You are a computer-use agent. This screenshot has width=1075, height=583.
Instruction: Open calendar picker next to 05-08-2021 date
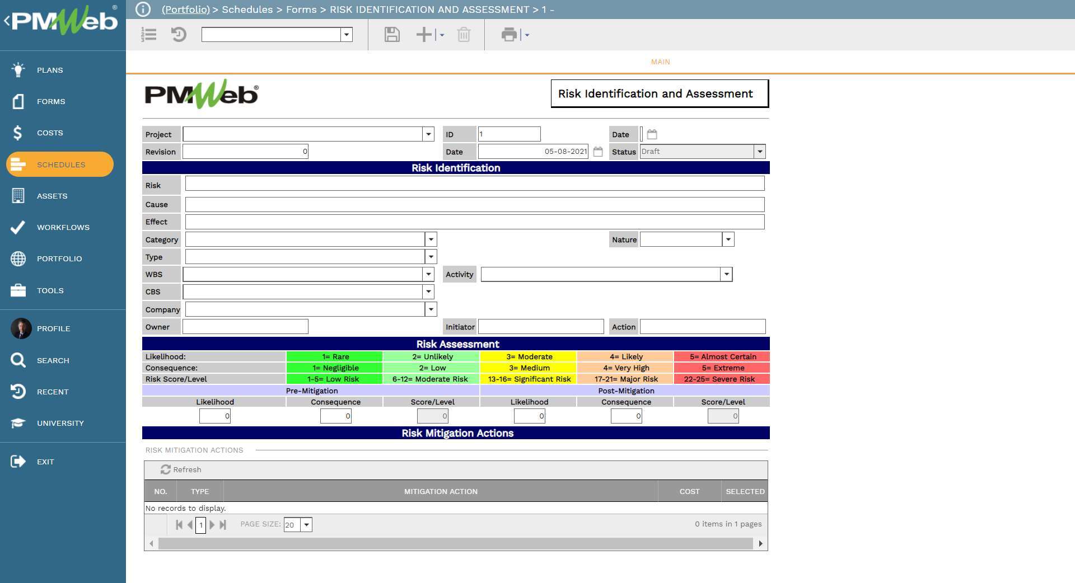click(598, 152)
